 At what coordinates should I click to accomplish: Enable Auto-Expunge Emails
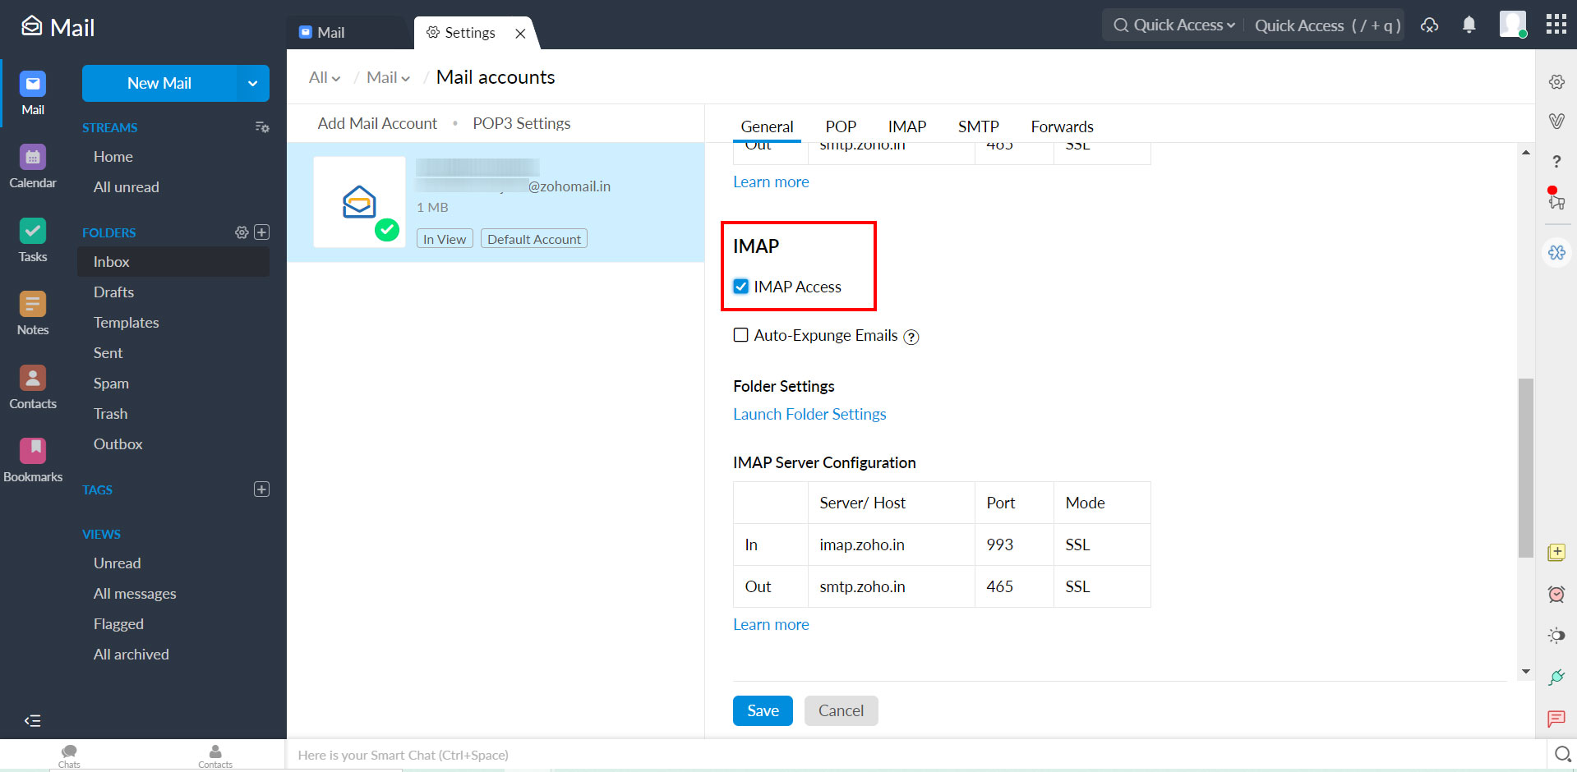[740, 335]
